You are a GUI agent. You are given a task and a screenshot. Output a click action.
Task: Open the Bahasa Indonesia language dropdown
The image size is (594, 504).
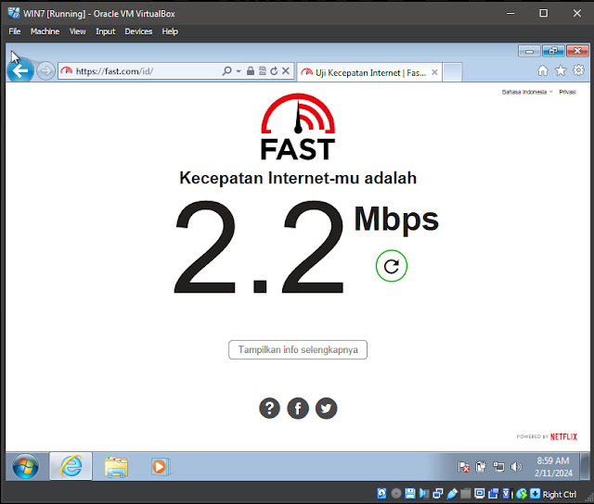point(527,92)
